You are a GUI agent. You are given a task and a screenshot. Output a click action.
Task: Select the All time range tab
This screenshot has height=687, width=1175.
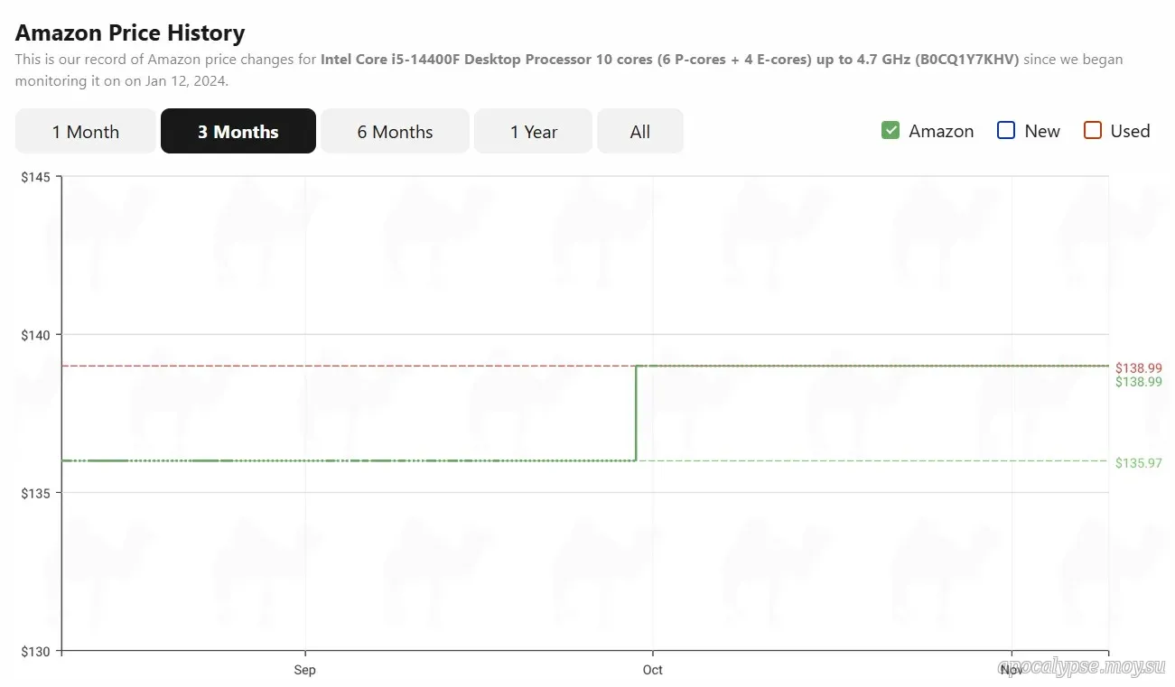tap(640, 132)
